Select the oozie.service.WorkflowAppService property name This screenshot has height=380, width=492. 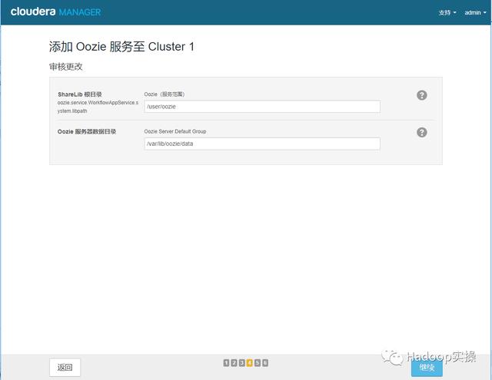[98, 107]
